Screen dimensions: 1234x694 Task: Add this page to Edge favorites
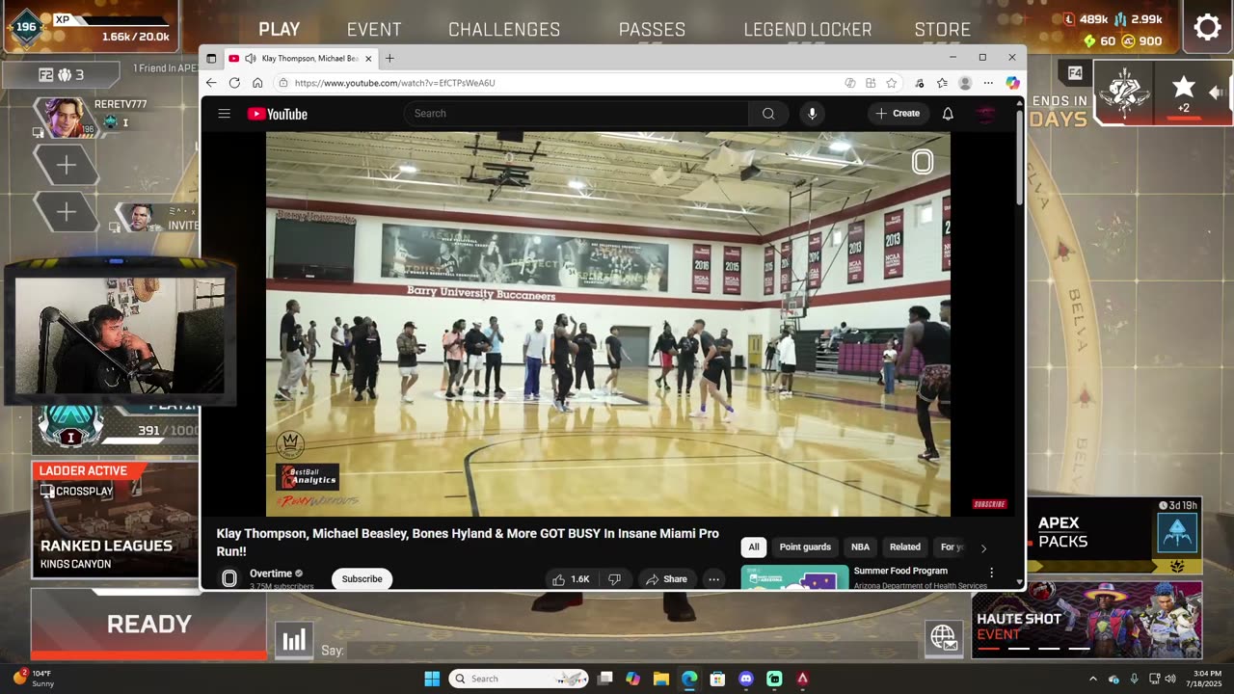(892, 83)
